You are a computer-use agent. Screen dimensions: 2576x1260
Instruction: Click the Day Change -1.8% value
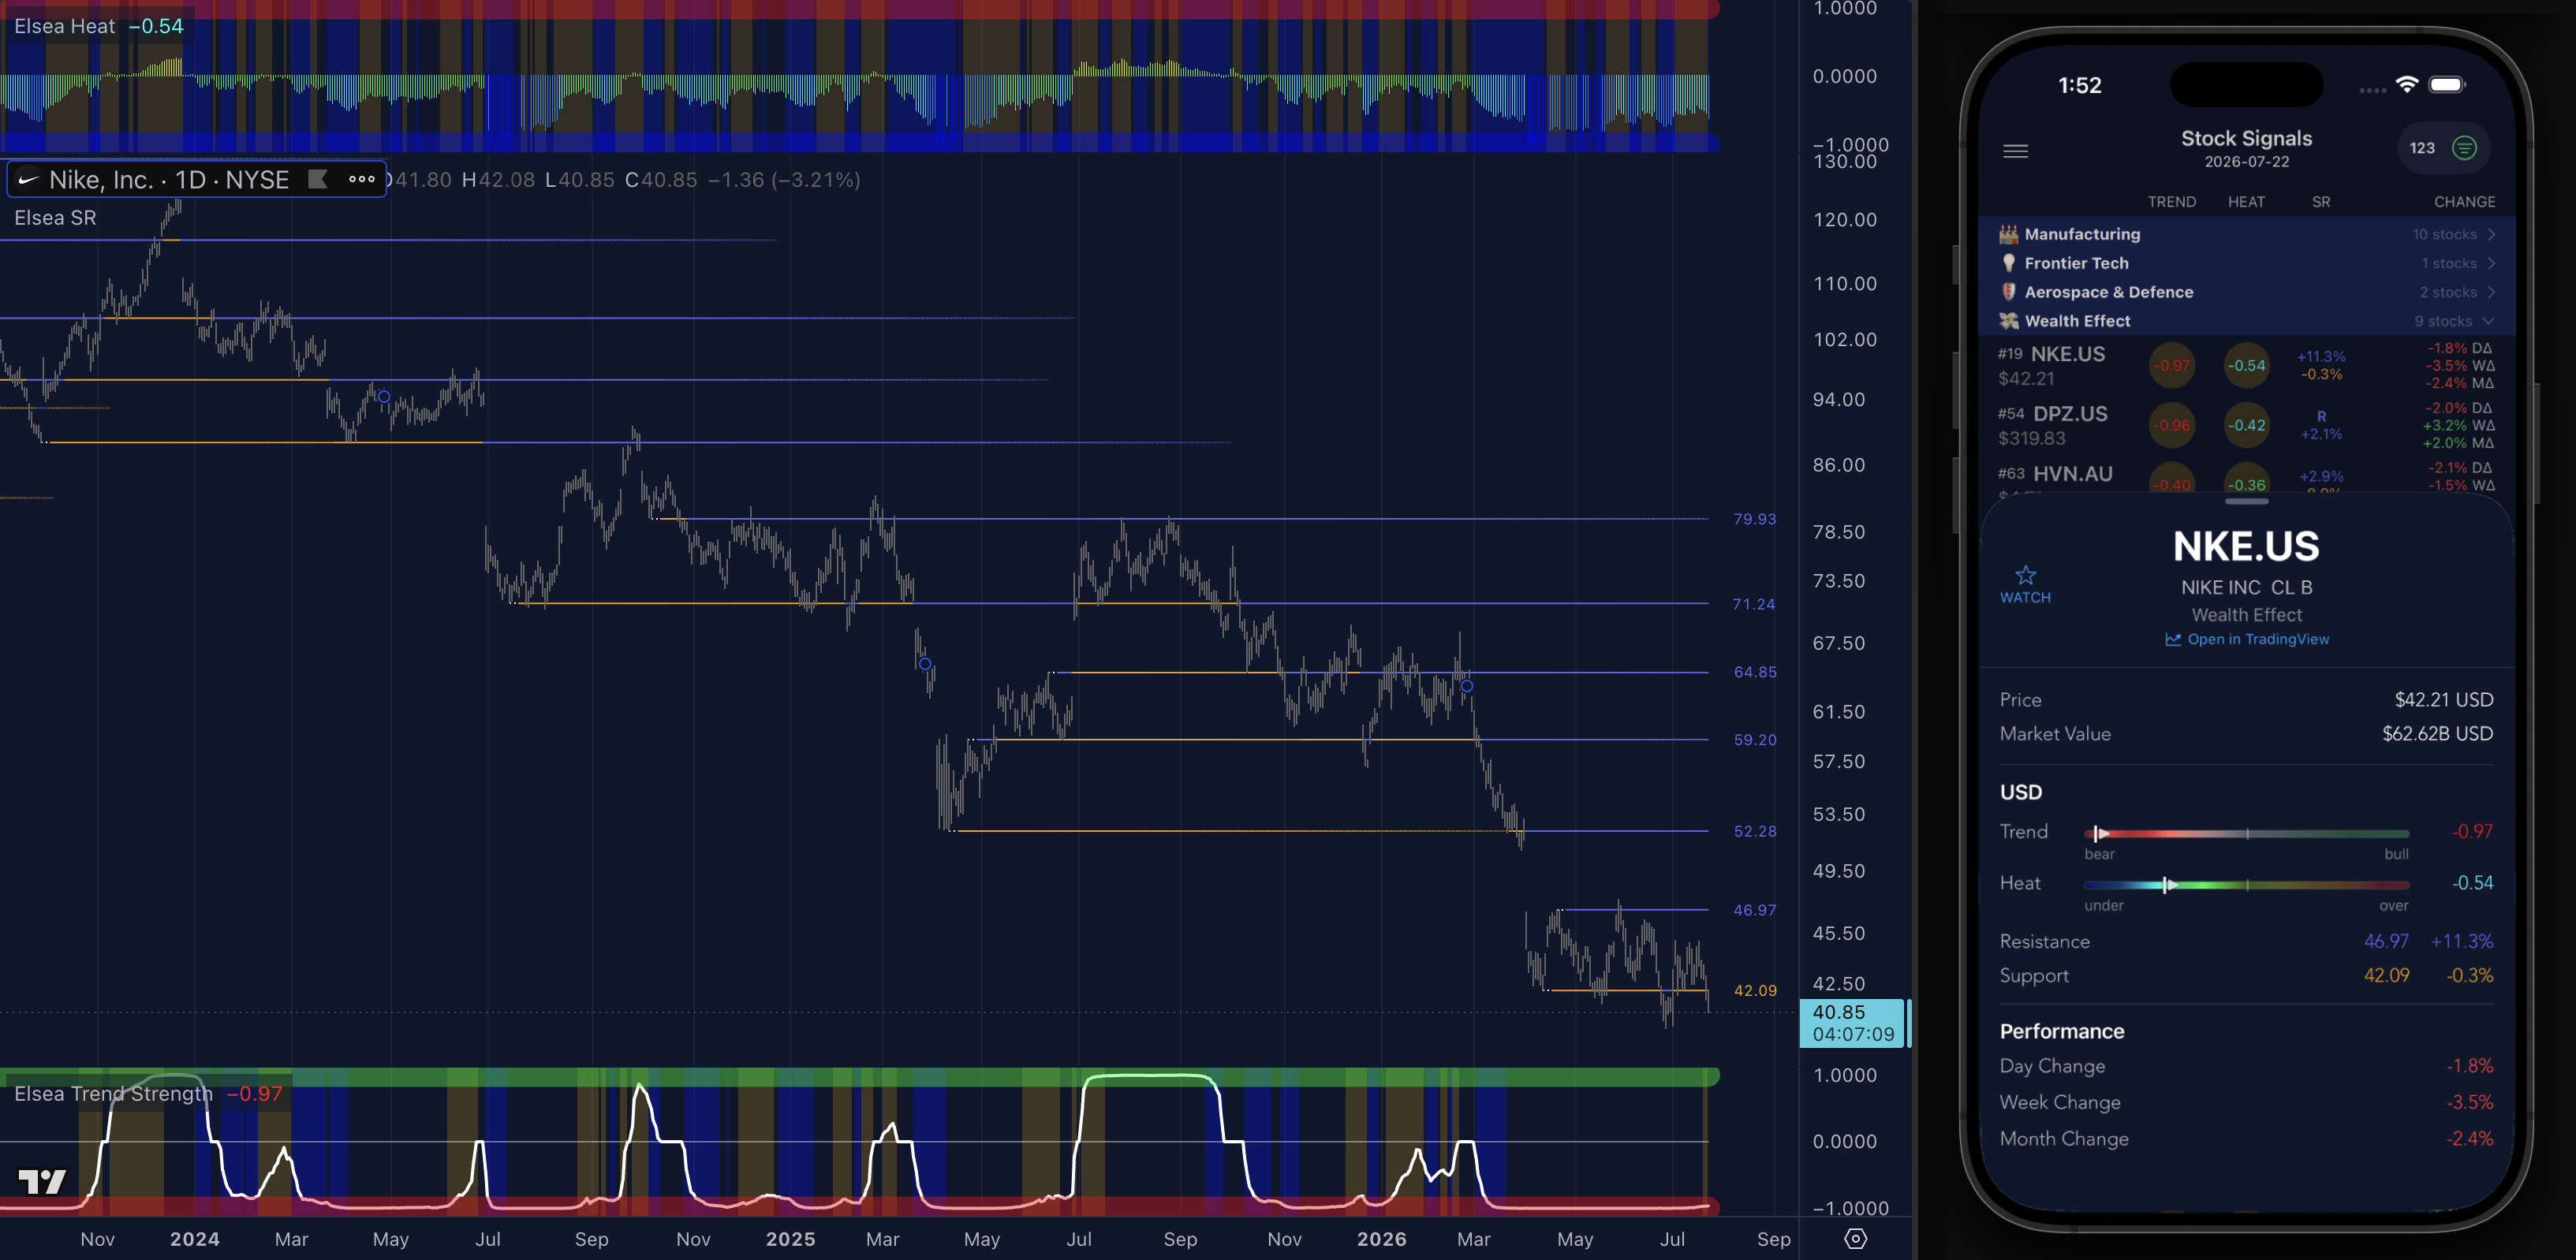[2469, 1066]
